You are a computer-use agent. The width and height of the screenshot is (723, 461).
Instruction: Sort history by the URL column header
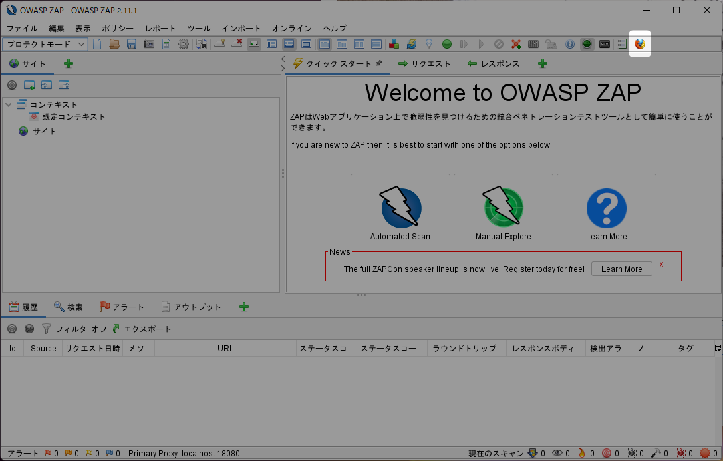(225, 348)
